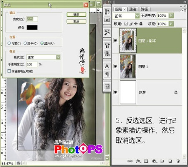The width and height of the screenshot is (188, 167).
Task: Click the black stroke color swatch
Action: coord(32,28)
